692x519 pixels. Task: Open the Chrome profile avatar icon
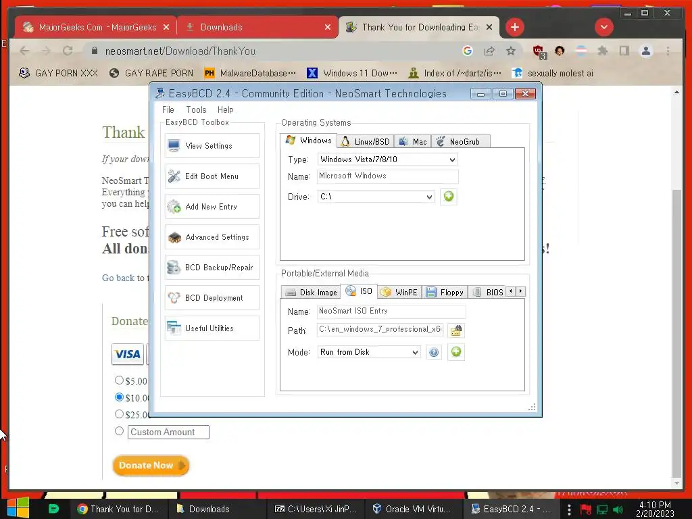point(645,51)
